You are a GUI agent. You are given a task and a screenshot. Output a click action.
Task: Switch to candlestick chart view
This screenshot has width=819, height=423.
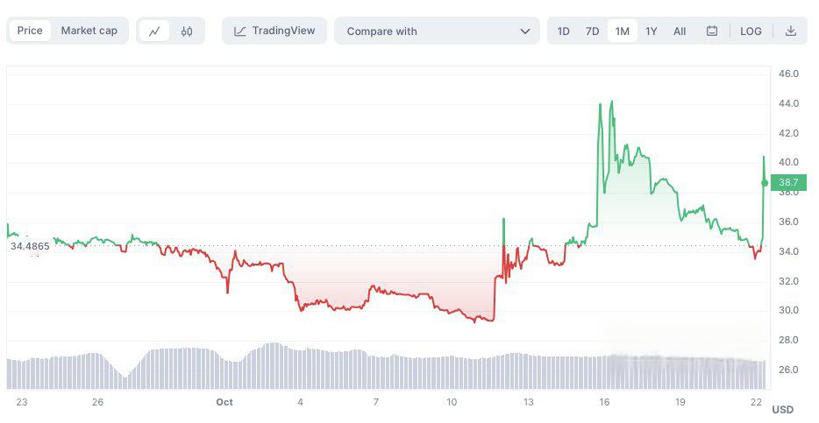(x=187, y=32)
